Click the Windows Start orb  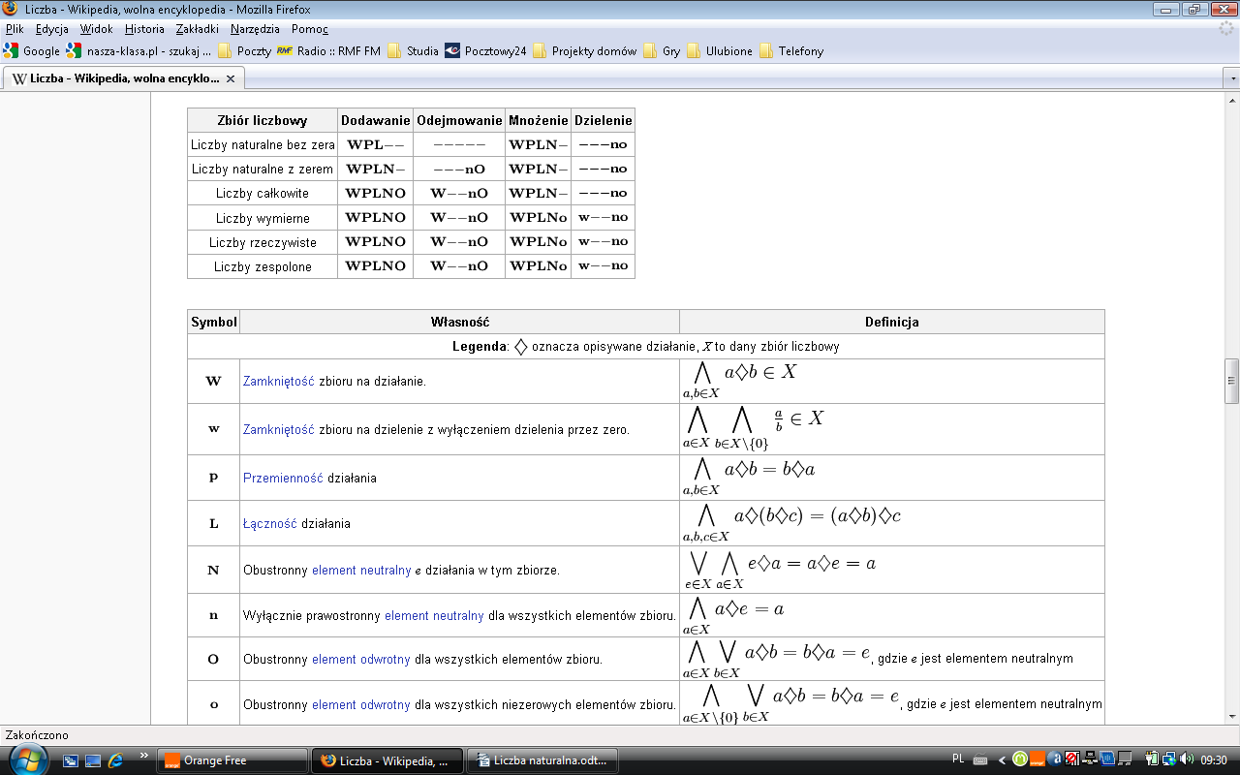pyautogui.click(x=28, y=759)
